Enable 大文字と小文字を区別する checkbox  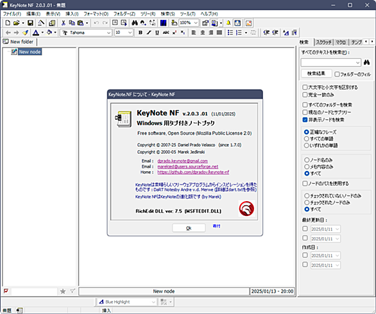pyautogui.click(x=305, y=87)
